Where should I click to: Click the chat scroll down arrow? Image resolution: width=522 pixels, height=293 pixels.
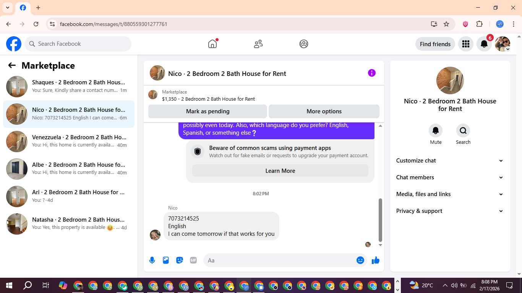click(x=380, y=245)
